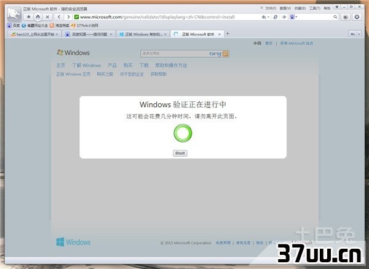
Task: Switch to the 百度知道 tab
Action: (x=89, y=34)
